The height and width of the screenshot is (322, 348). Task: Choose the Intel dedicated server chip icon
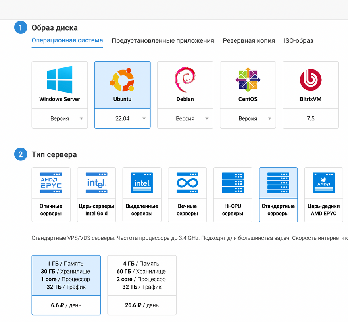point(142,183)
